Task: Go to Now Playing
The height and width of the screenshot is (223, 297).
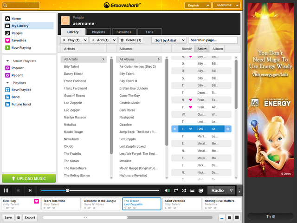Action: [21, 47]
